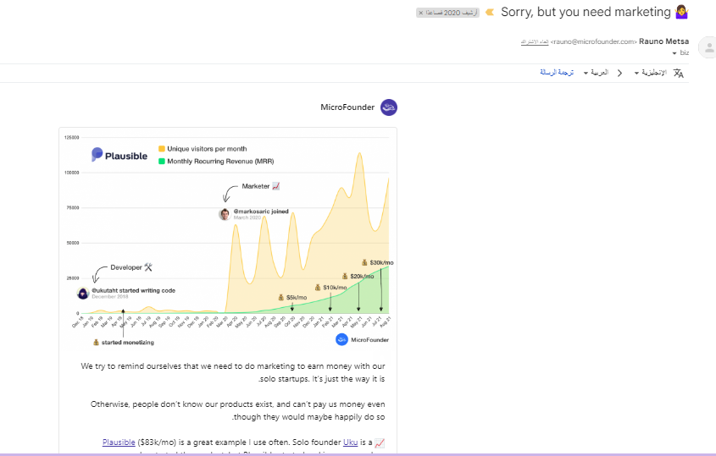Image resolution: width=716 pixels, height=456 pixels.
Task: Click the green MRR legend swatch
Action: [161, 161]
